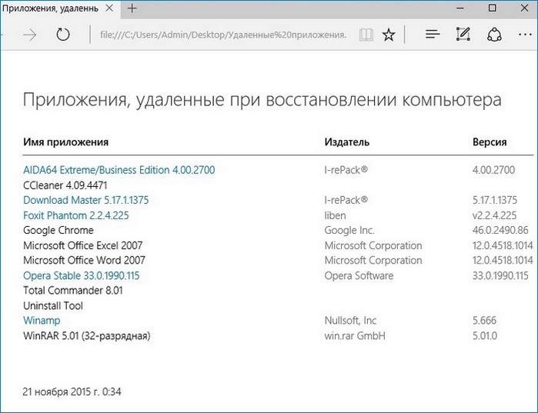Click version 5.01.0 for WinRAR

[484, 335]
